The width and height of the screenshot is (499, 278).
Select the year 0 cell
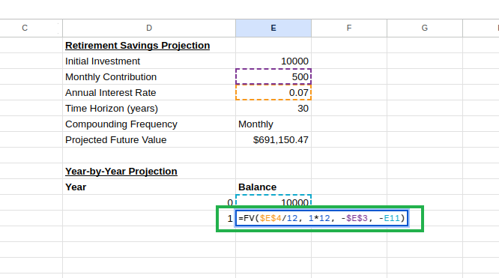[149, 202]
